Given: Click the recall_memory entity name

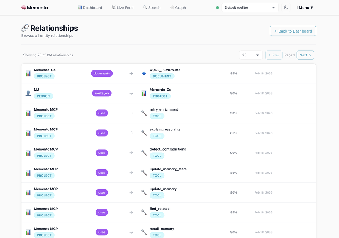Looking at the screenshot, I should pos(162,229).
